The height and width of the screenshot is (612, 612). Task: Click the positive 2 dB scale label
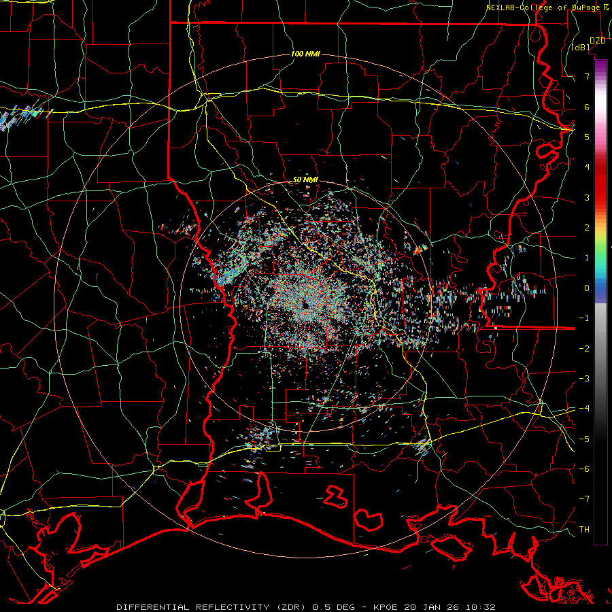587,228
